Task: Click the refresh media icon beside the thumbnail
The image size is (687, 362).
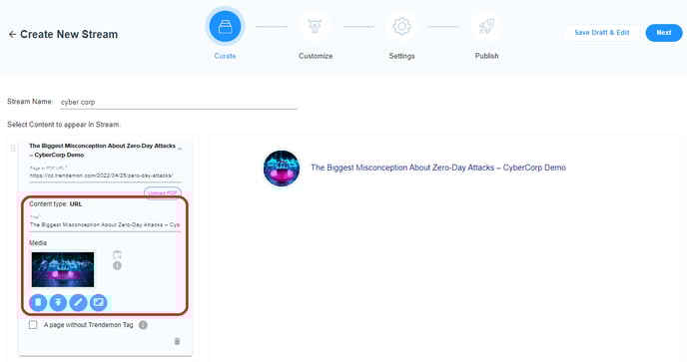Action: tap(117, 254)
